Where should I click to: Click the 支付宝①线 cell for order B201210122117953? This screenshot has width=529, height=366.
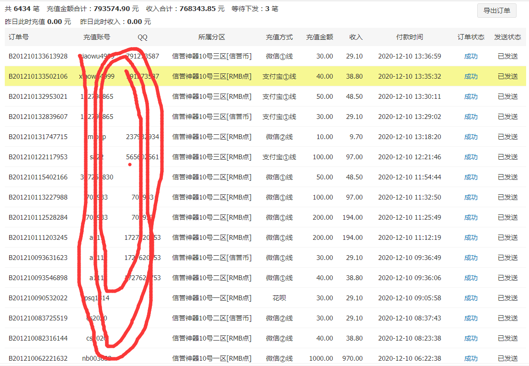279,156
